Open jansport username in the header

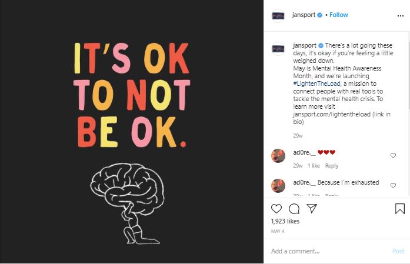304,15
